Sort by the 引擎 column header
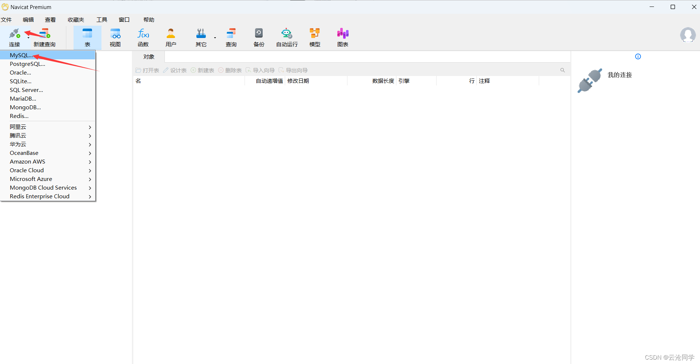Screen dimensions: 700x364 pos(416,81)
